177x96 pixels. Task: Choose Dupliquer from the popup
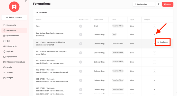pyautogui.click(x=163, y=42)
